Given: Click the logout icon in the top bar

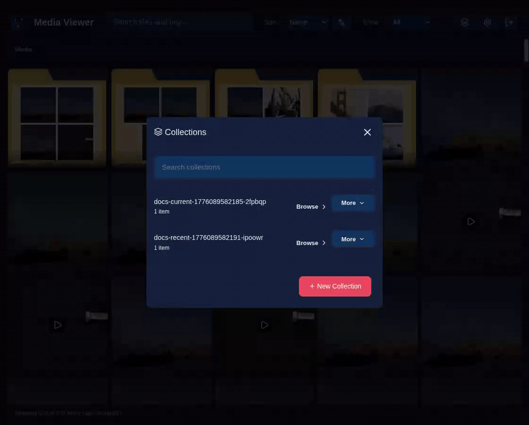Looking at the screenshot, I should click(509, 22).
